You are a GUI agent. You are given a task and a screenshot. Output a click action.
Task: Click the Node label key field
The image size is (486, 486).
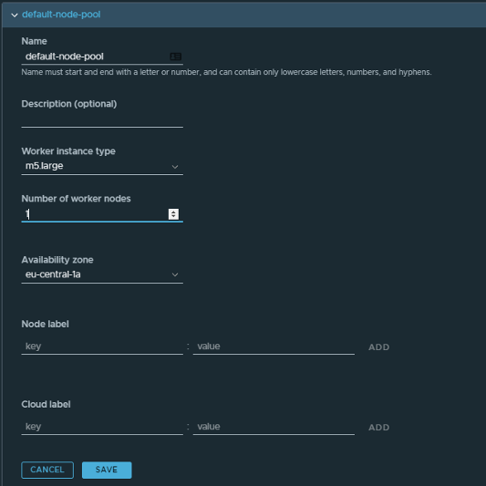click(102, 346)
